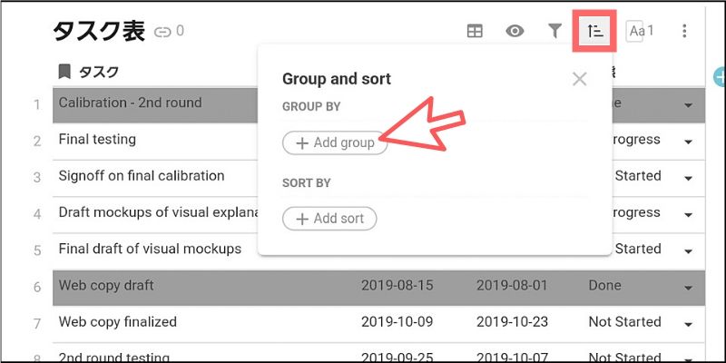726x363 pixels.
Task: Click Not Started in Web copy finalized row
Action: 624,322
